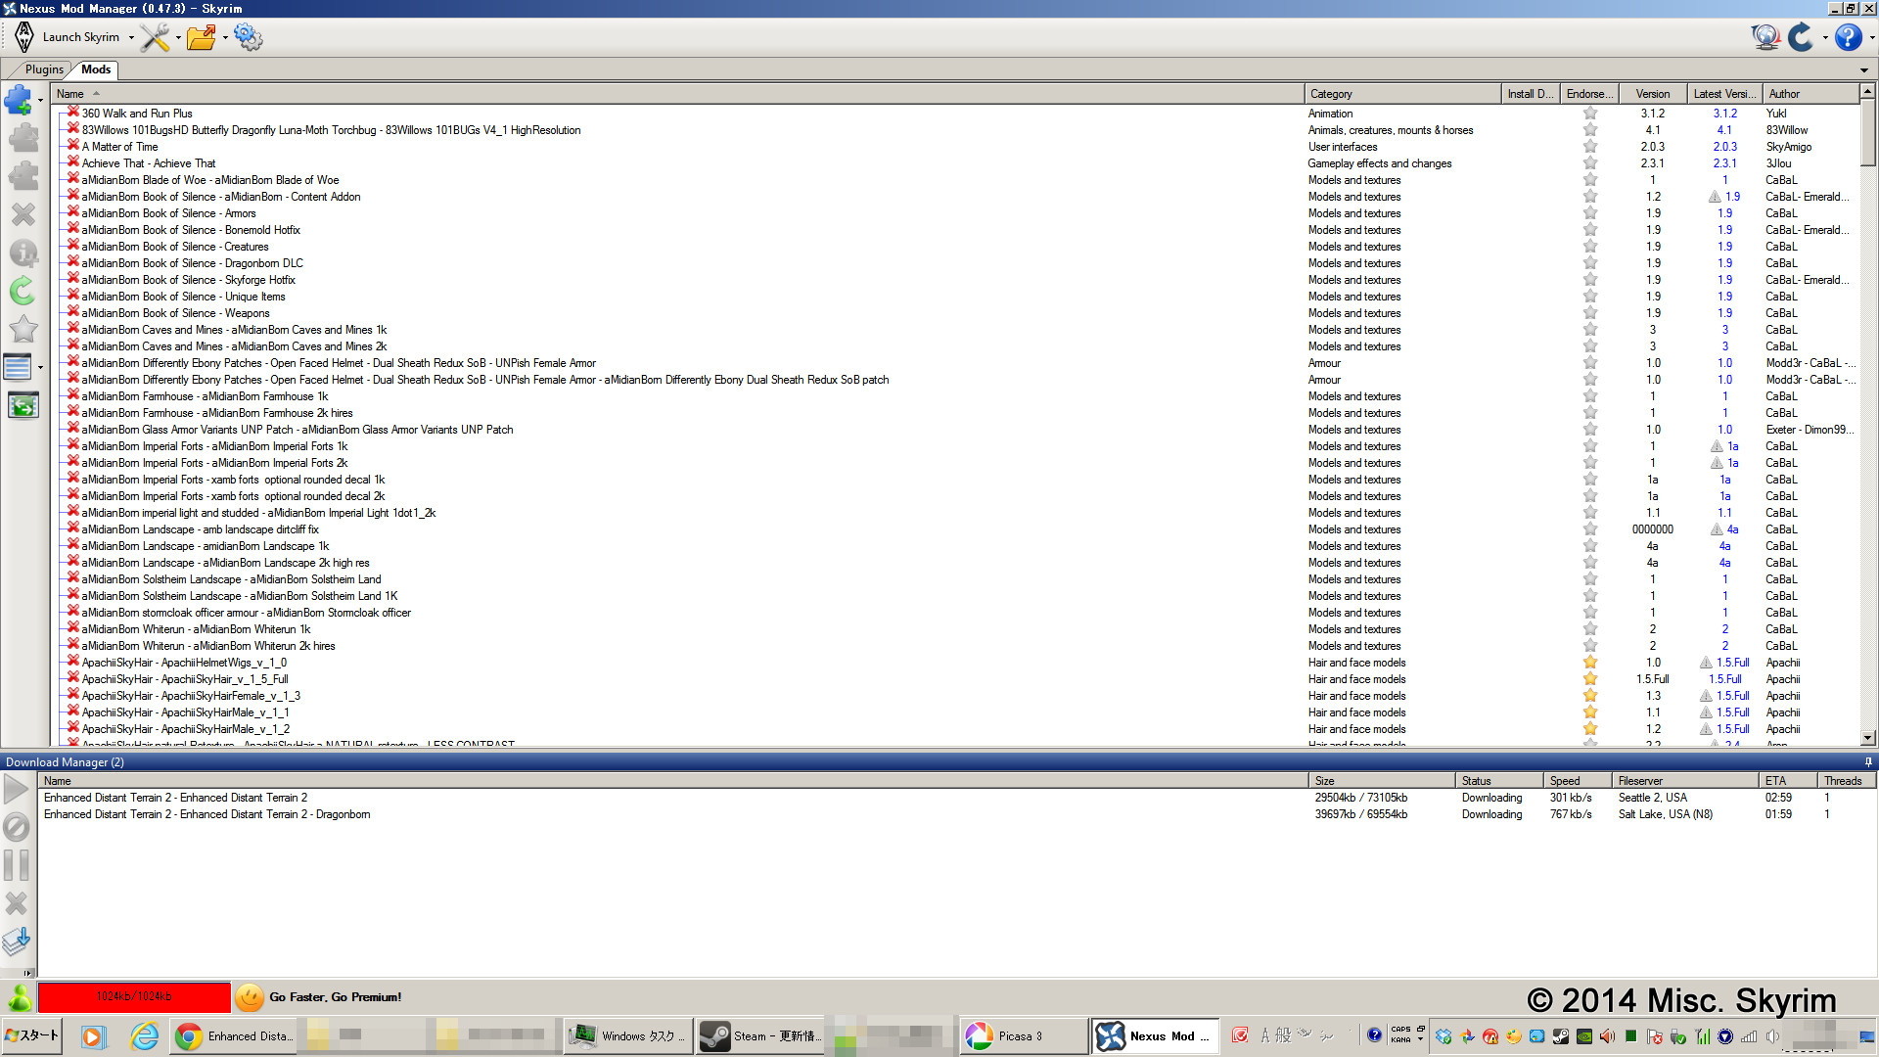Expand the add mod dropdown arrow
Viewport: 1879px width, 1057px height.
click(x=40, y=100)
